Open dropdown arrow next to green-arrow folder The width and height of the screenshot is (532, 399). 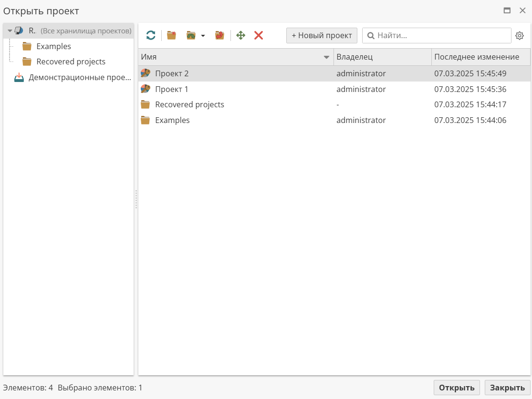coord(203,36)
